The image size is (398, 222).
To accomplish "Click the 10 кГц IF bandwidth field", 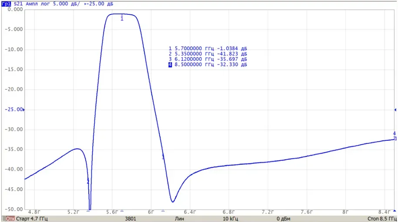I will [x=230, y=219].
